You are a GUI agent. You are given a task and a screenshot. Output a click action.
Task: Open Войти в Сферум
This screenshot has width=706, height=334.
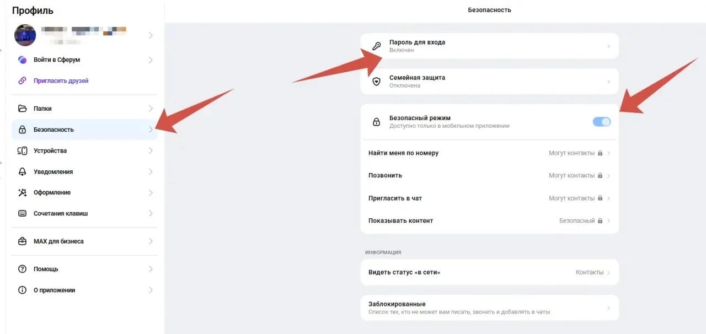click(84, 60)
